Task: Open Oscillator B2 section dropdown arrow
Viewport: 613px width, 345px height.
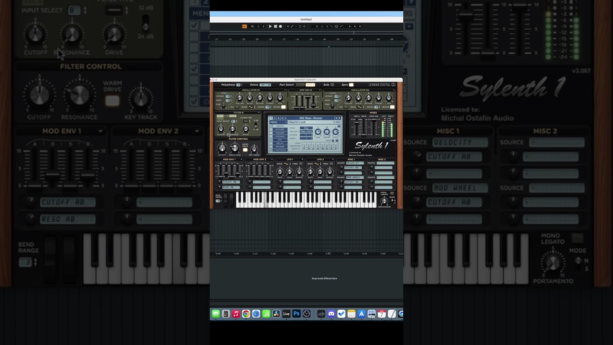Action: coord(394,90)
